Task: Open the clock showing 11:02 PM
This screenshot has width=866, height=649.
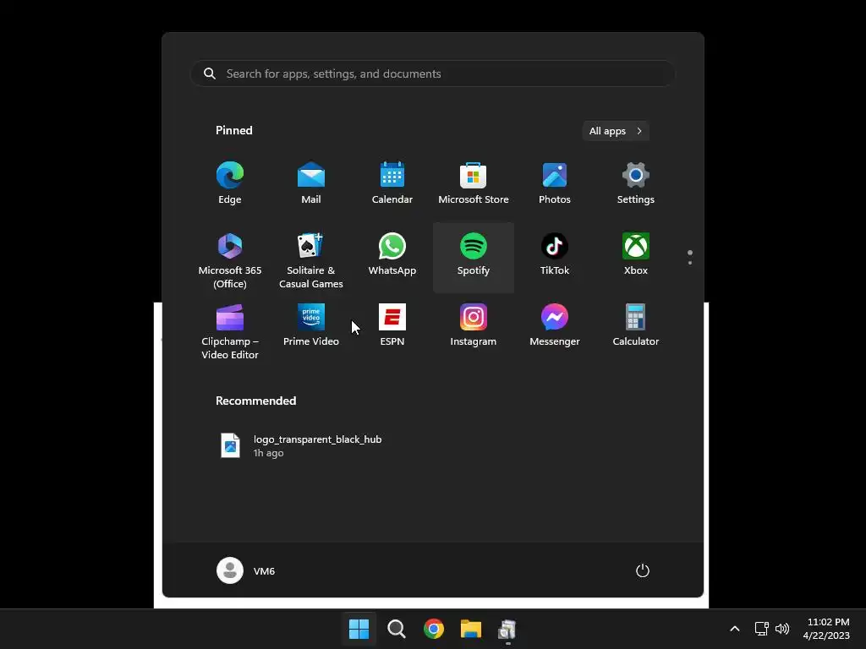Action: click(x=827, y=629)
